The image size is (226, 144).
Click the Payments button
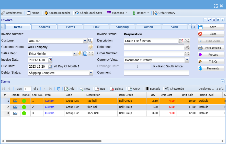point(211,68)
